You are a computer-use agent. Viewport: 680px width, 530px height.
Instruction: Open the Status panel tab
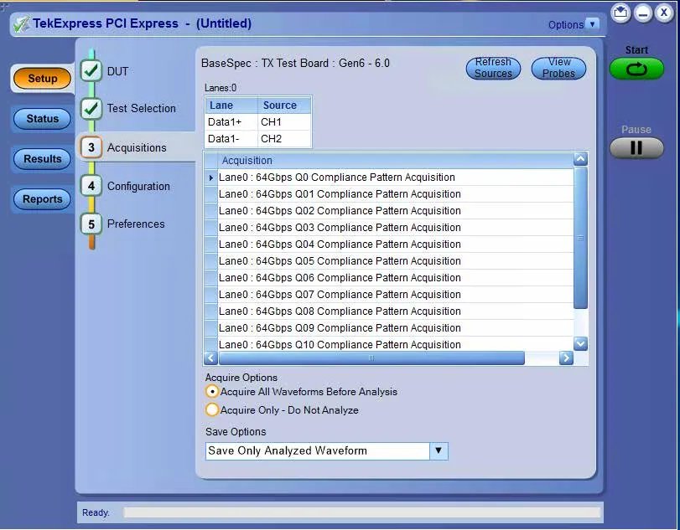click(x=42, y=119)
